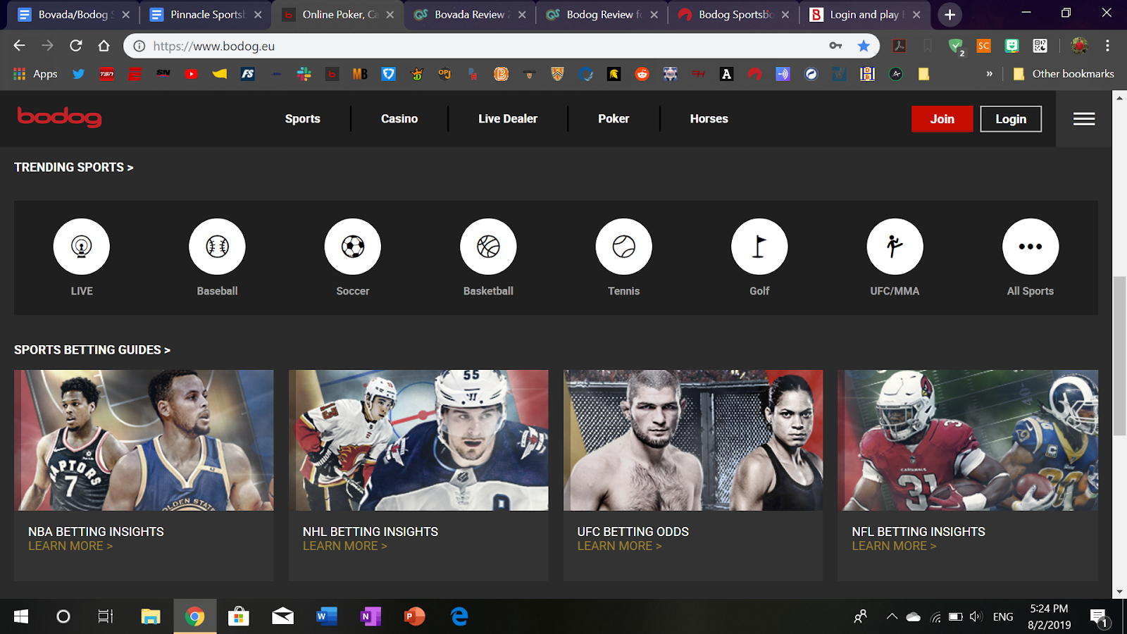Click LEARN MORE under NHL Betting Insights
Image resolution: width=1127 pixels, height=634 pixels.
(x=345, y=546)
